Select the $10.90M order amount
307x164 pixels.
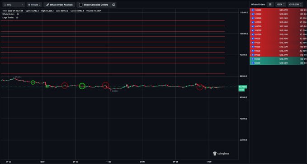pyautogui.click(x=283, y=39)
